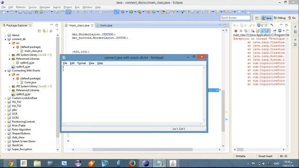Viewport: 299px width, 168px height.
Task: Open the Navigate menu in Eclipse
Action: (45, 7)
